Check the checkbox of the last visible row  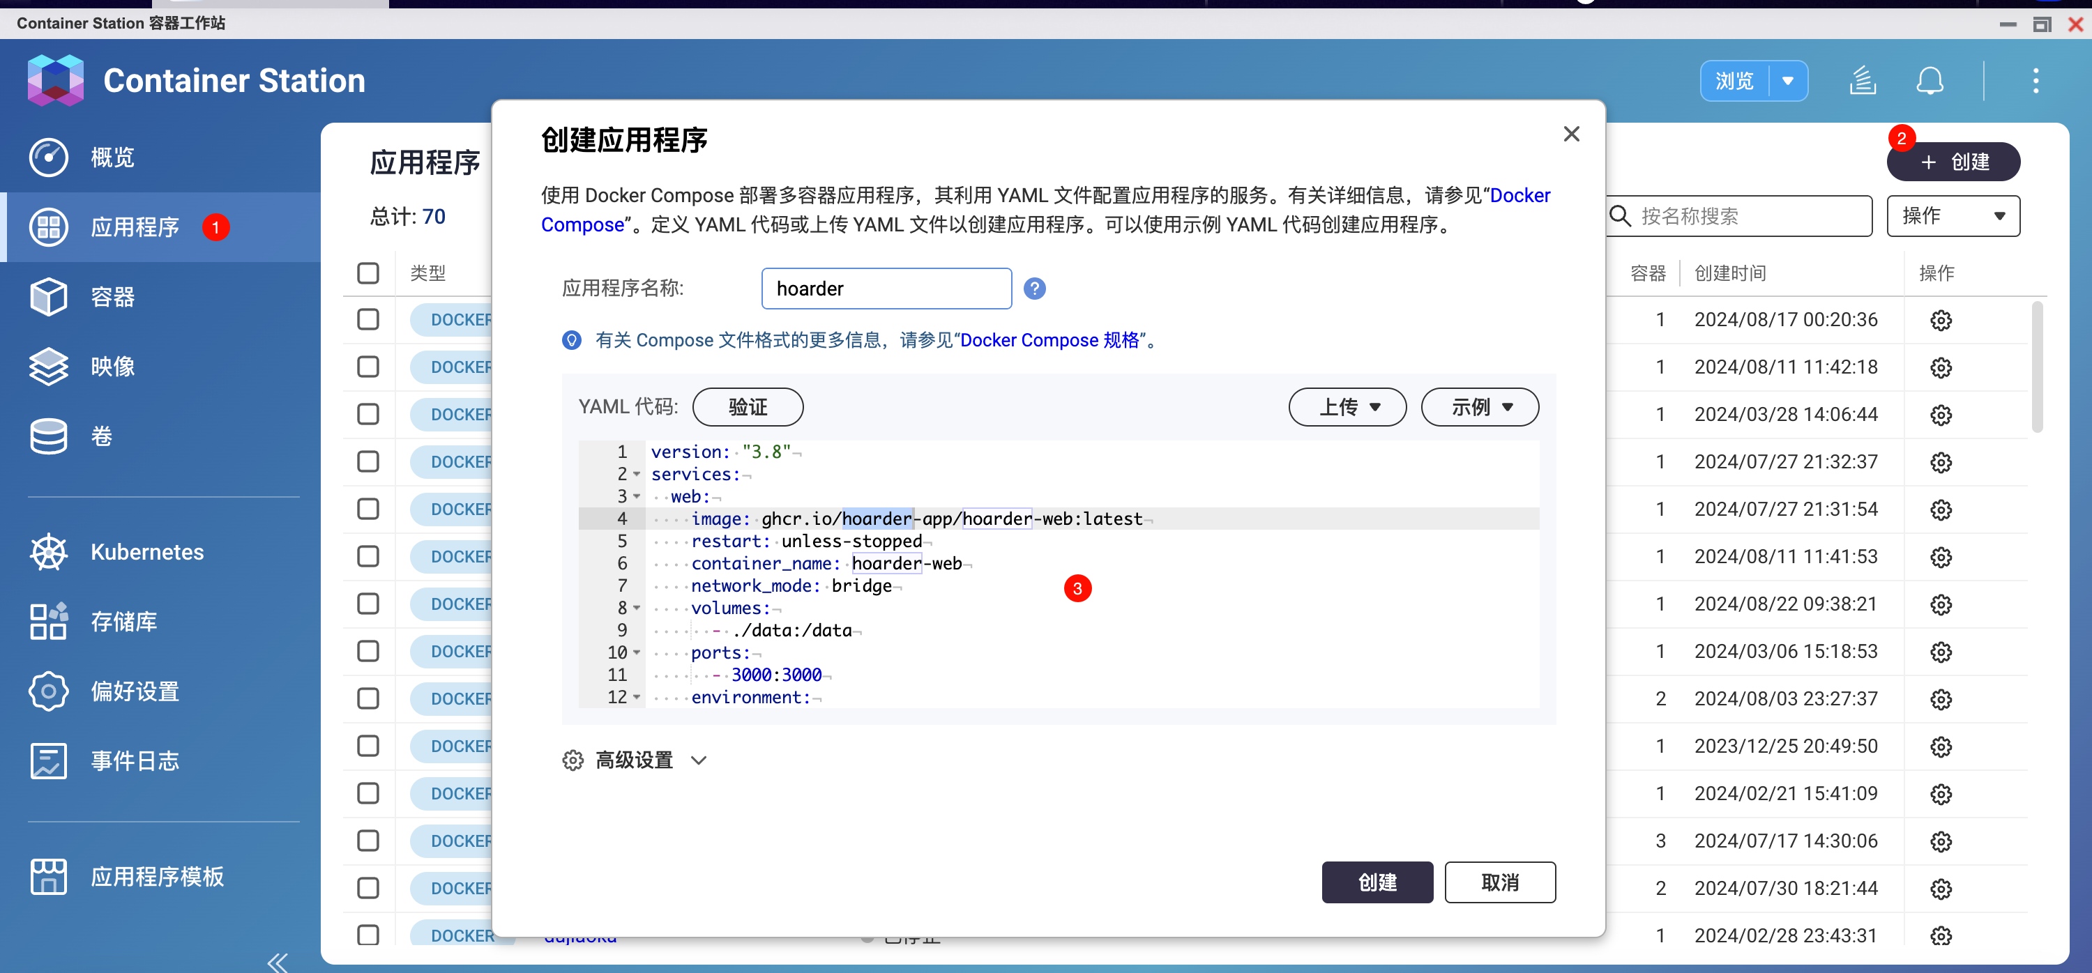pyautogui.click(x=368, y=935)
